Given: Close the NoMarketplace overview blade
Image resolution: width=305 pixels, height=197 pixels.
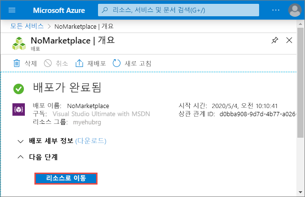Looking at the screenshot, I should pos(289,41).
